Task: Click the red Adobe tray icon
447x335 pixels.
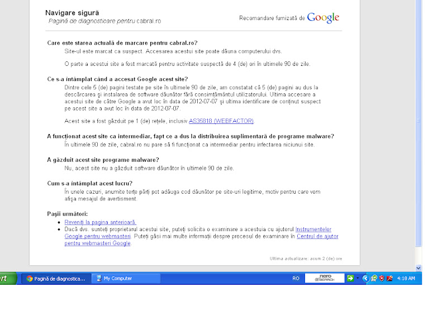Action: pos(389,278)
